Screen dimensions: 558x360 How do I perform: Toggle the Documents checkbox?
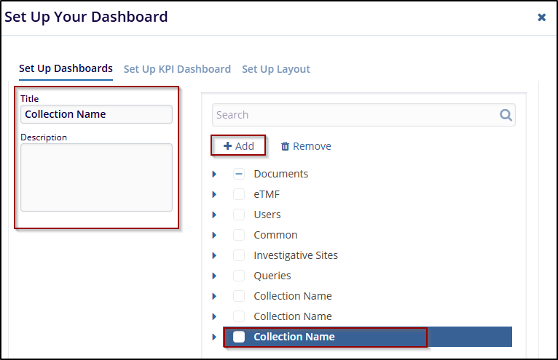pos(239,174)
